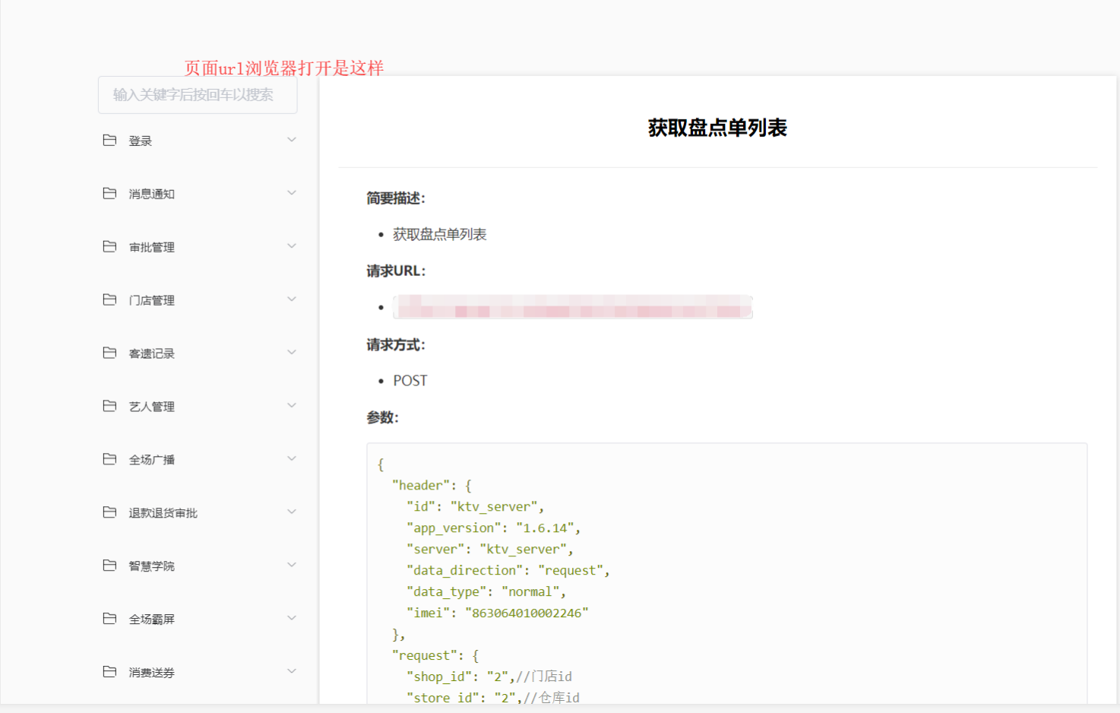Click the folder icon beside 智慧学院
The height and width of the screenshot is (713, 1120).
point(109,566)
